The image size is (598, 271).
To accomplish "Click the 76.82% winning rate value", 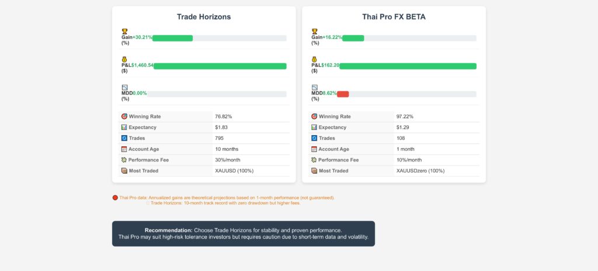I will click(224, 117).
